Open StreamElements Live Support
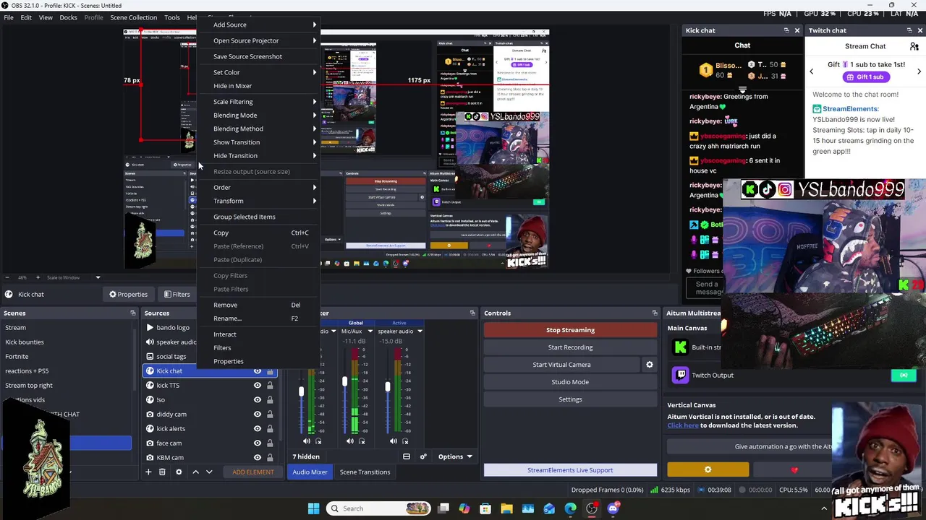 tap(570, 470)
